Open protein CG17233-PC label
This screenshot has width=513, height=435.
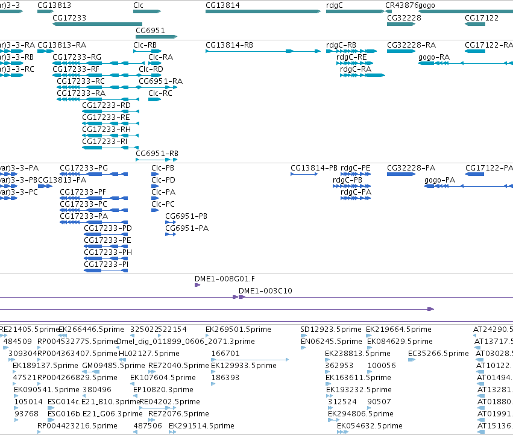coord(83,204)
